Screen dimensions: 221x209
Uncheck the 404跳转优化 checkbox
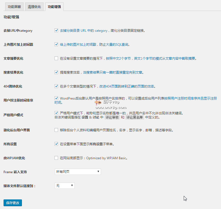pyautogui.click(x=56, y=86)
